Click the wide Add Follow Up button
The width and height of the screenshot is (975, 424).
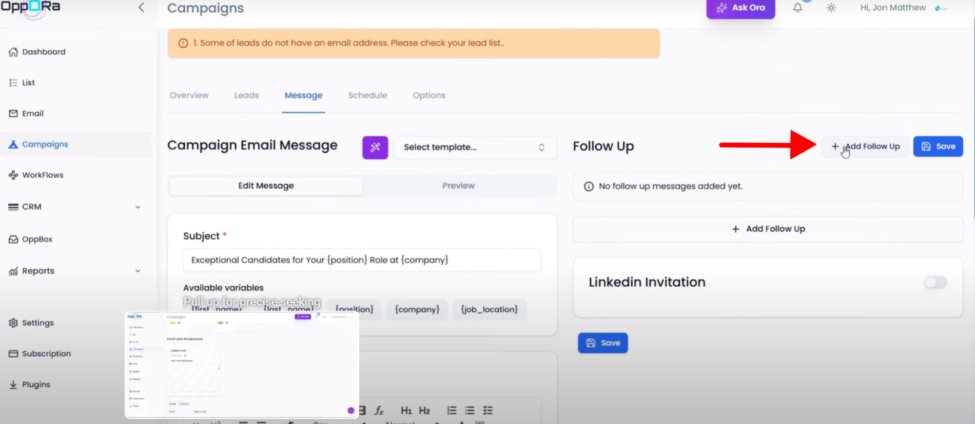point(768,229)
